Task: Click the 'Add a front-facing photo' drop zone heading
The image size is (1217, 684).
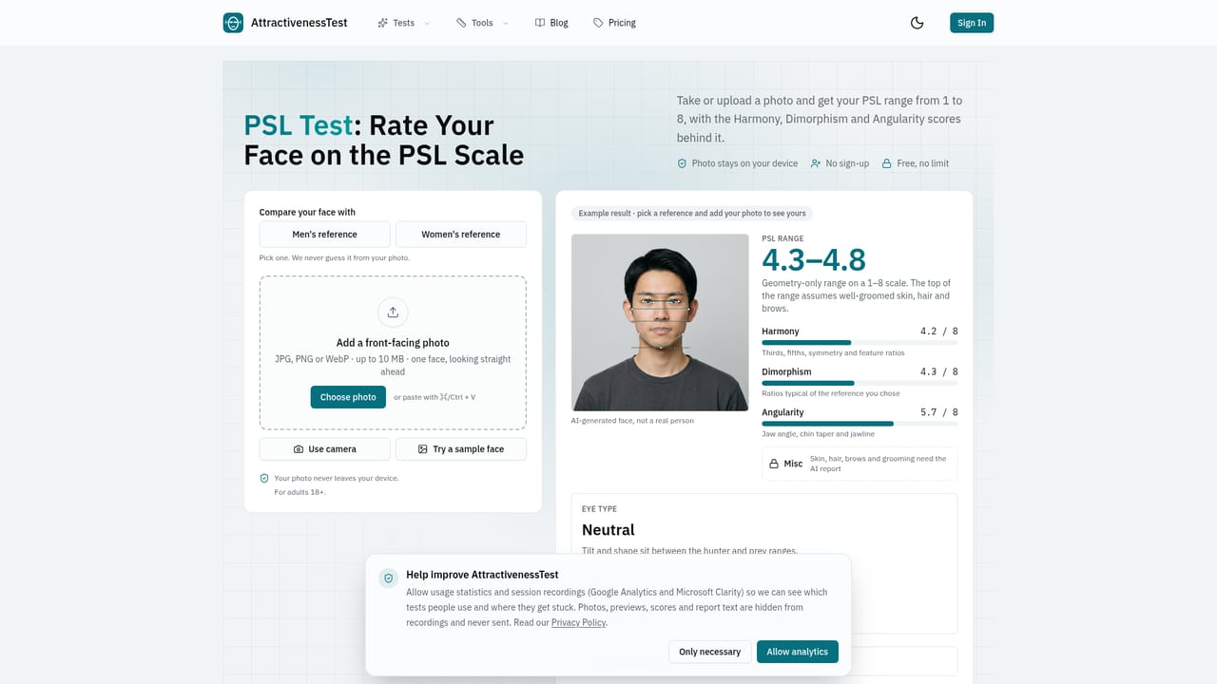Action: [x=393, y=343]
